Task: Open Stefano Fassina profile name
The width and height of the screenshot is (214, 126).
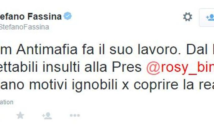Action: [31, 16]
